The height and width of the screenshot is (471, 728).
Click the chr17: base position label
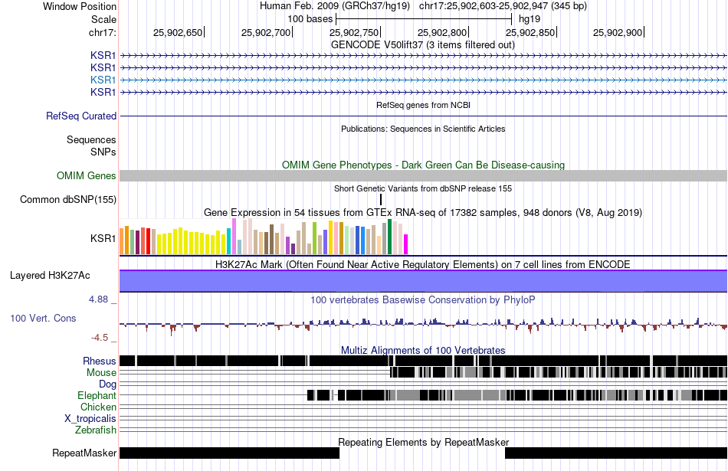pos(102,32)
